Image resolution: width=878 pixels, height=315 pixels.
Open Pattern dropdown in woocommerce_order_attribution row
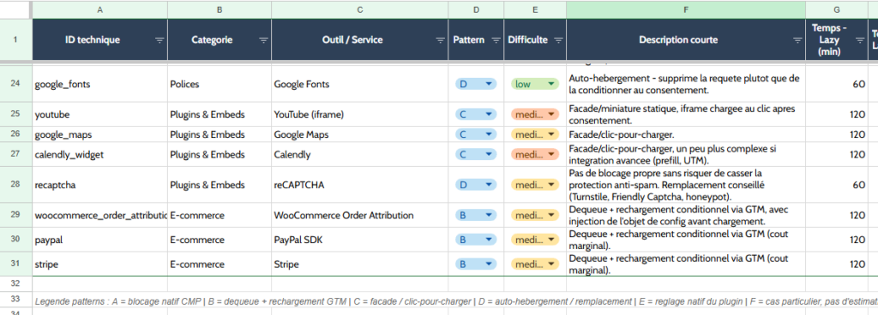tap(476, 215)
